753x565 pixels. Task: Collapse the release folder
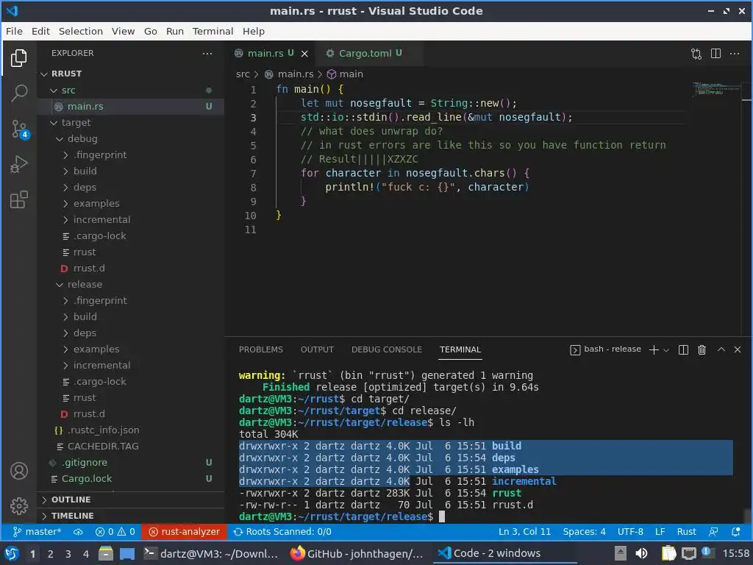pyautogui.click(x=131, y=285)
